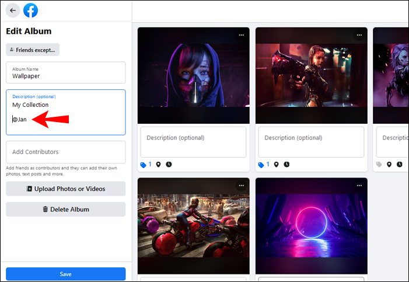Open options menu on neon ring photo
The image size is (409, 282).
click(x=359, y=186)
